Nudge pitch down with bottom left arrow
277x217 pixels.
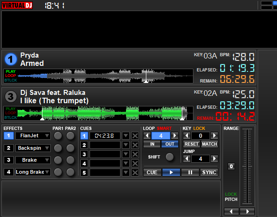231,211
